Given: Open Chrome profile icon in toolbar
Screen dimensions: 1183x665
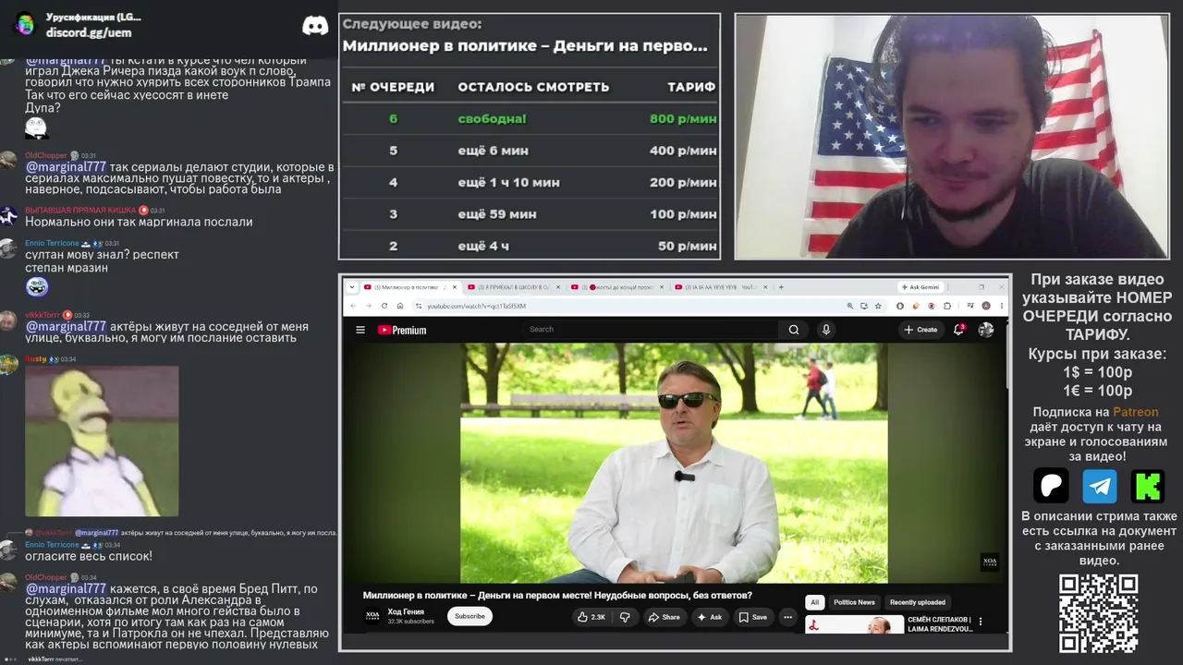Looking at the screenshot, I should (986, 306).
